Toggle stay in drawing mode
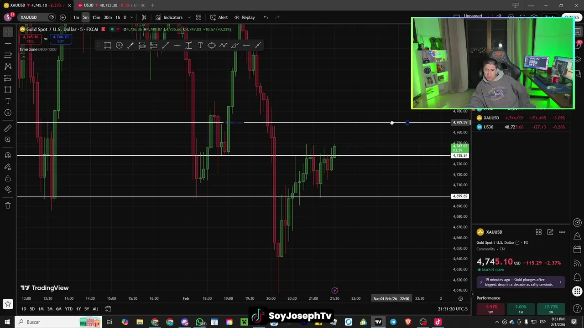Image resolution: width=584 pixels, height=328 pixels. 8,167
